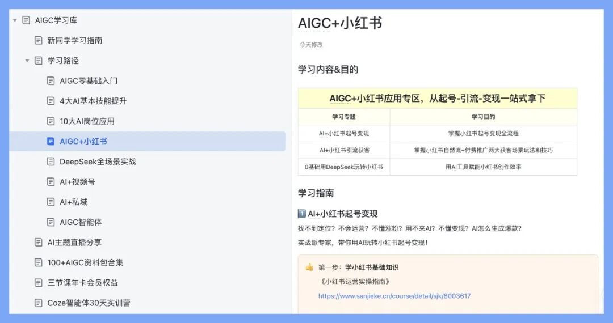Click the page title AIGC+小红书
This screenshot has height=323, width=613.
pos(340,23)
